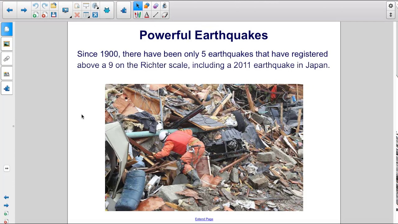Open the view screens monitor dropdown
This screenshot has width=398, height=224.
pyautogui.click(x=66, y=10)
